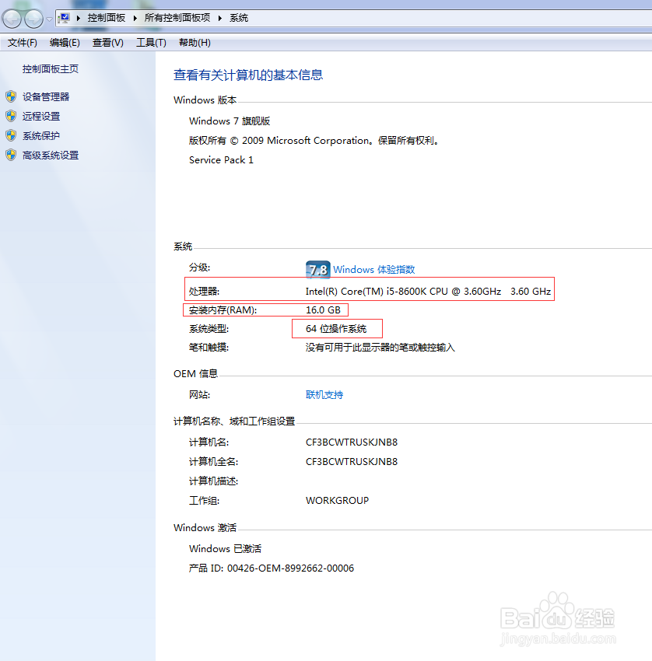Click the computer icon in address bar
Viewport: 652px width, 661px height.
[x=65, y=18]
